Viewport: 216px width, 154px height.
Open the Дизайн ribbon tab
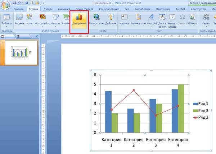(48, 9)
